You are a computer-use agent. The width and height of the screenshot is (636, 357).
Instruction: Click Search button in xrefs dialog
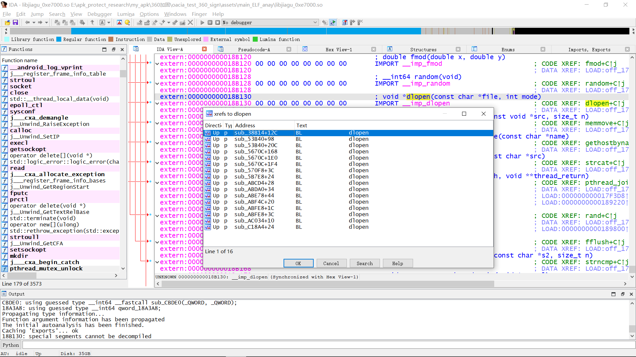(x=364, y=263)
